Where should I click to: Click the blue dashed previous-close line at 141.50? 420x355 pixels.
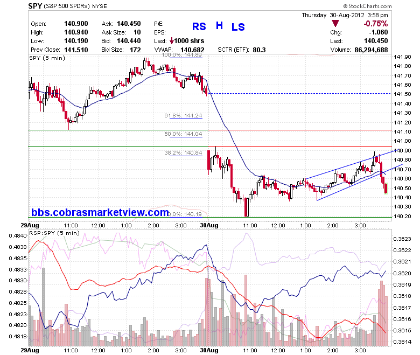[x=300, y=94]
